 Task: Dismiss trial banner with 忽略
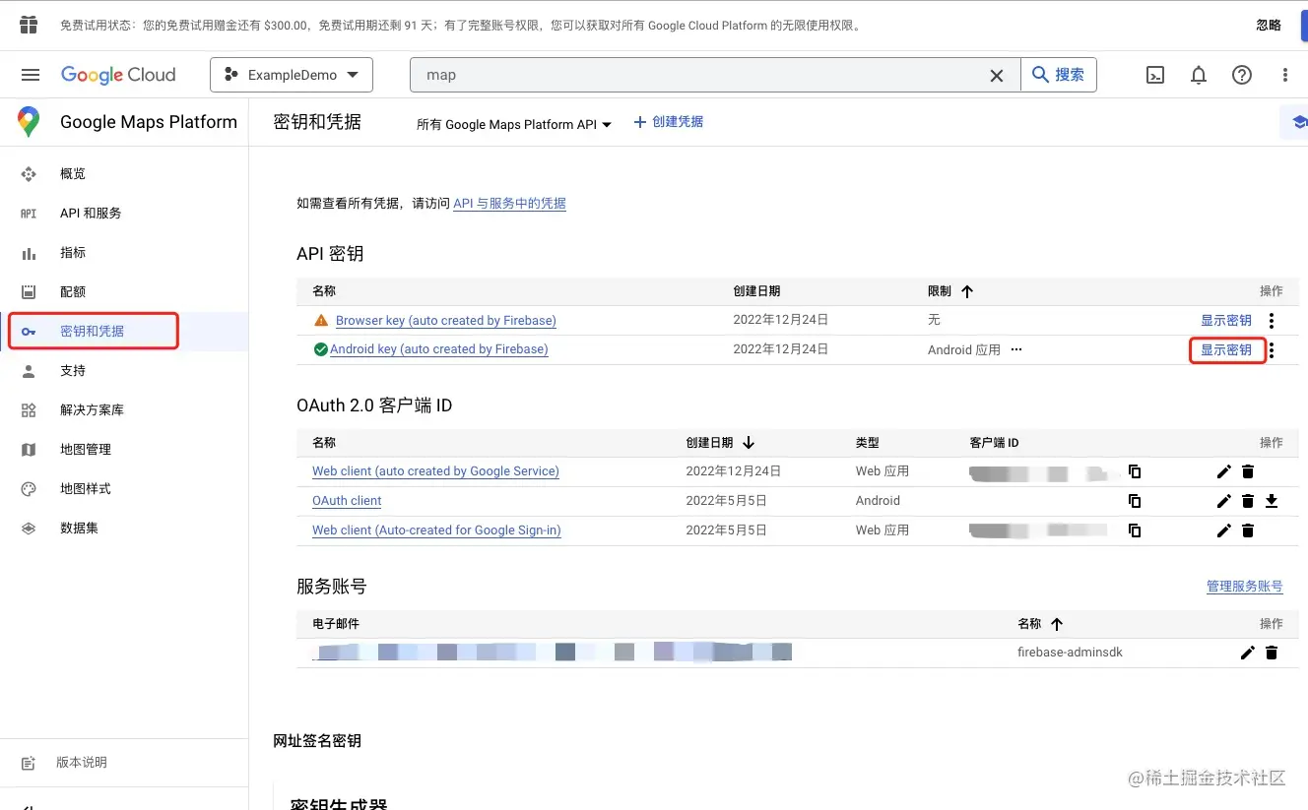tap(1269, 26)
